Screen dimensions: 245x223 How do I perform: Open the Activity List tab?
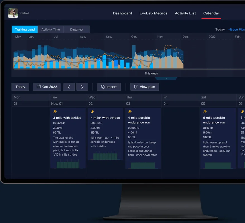185,13
